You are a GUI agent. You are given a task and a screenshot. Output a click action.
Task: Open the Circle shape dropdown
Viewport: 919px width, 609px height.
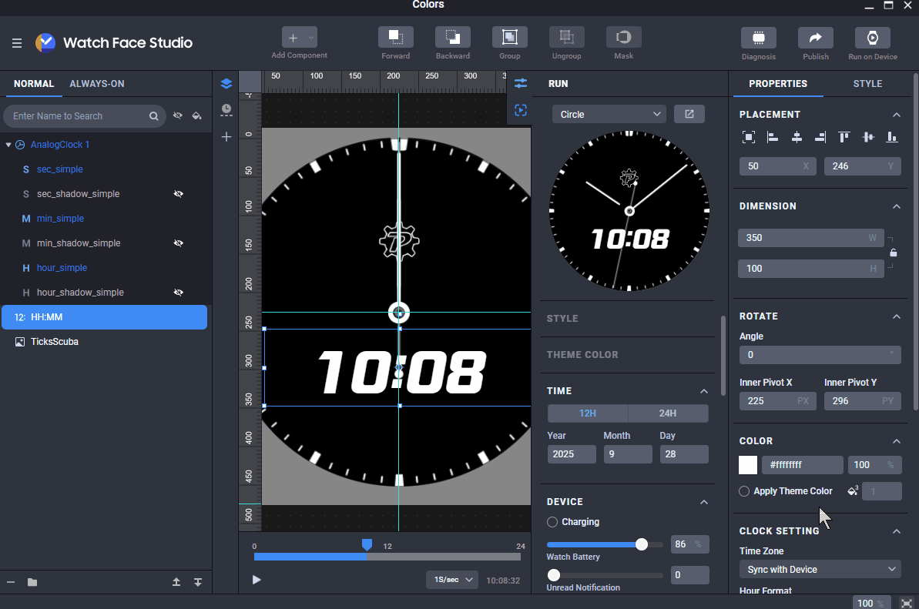click(x=608, y=114)
